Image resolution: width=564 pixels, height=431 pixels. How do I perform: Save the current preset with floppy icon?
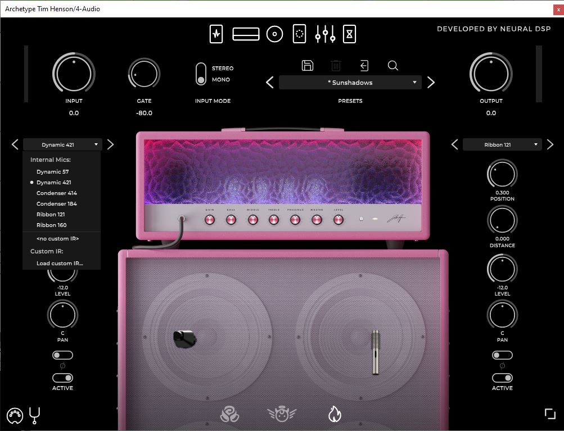[x=308, y=65]
